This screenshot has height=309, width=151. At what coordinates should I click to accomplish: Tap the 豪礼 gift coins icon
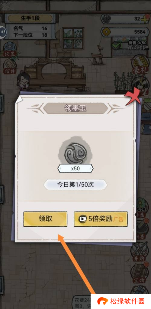pyautogui.click(x=141, y=65)
